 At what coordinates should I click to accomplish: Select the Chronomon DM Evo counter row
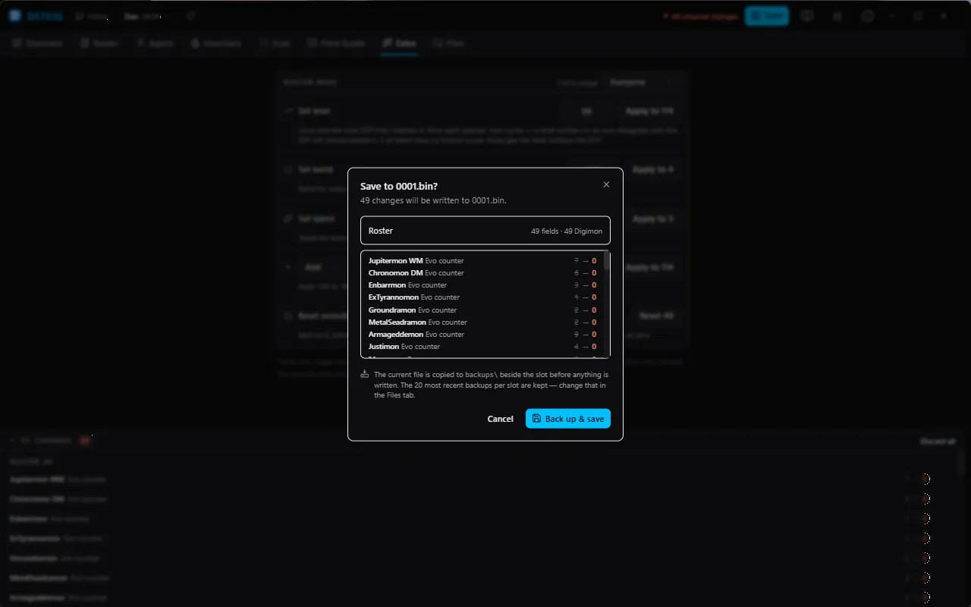pyautogui.click(x=482, y=273)
